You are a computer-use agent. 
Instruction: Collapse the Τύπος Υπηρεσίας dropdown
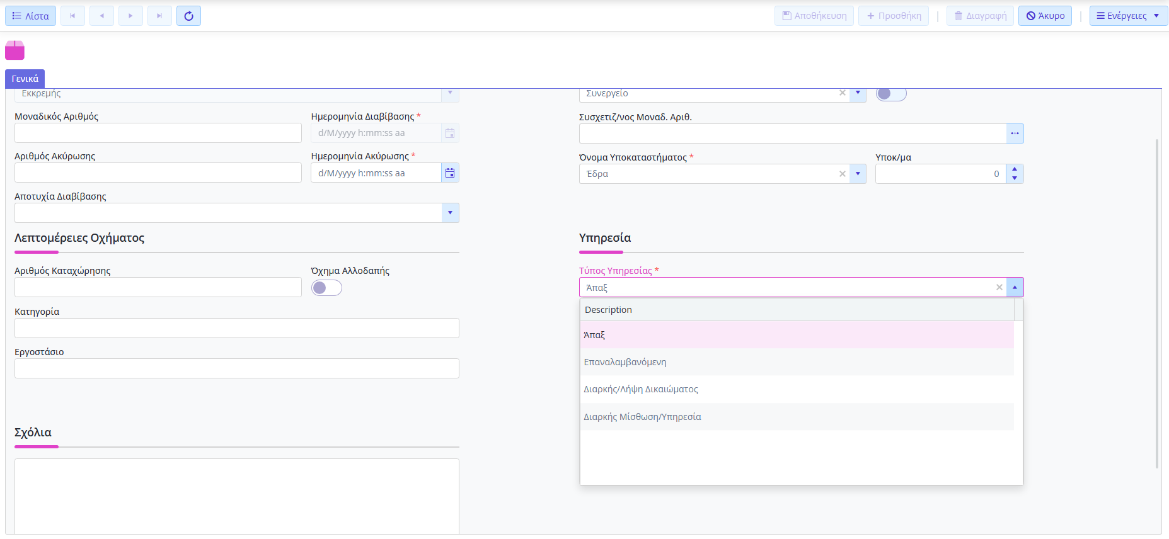click(x=1015, y=287)
